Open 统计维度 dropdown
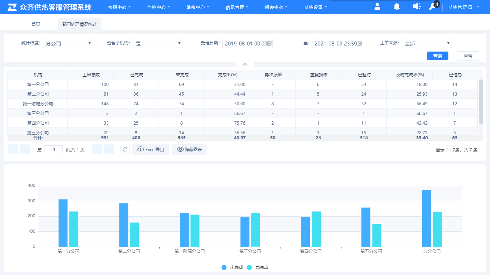This screenshot has width=490, height=275. tap(68, 43)
